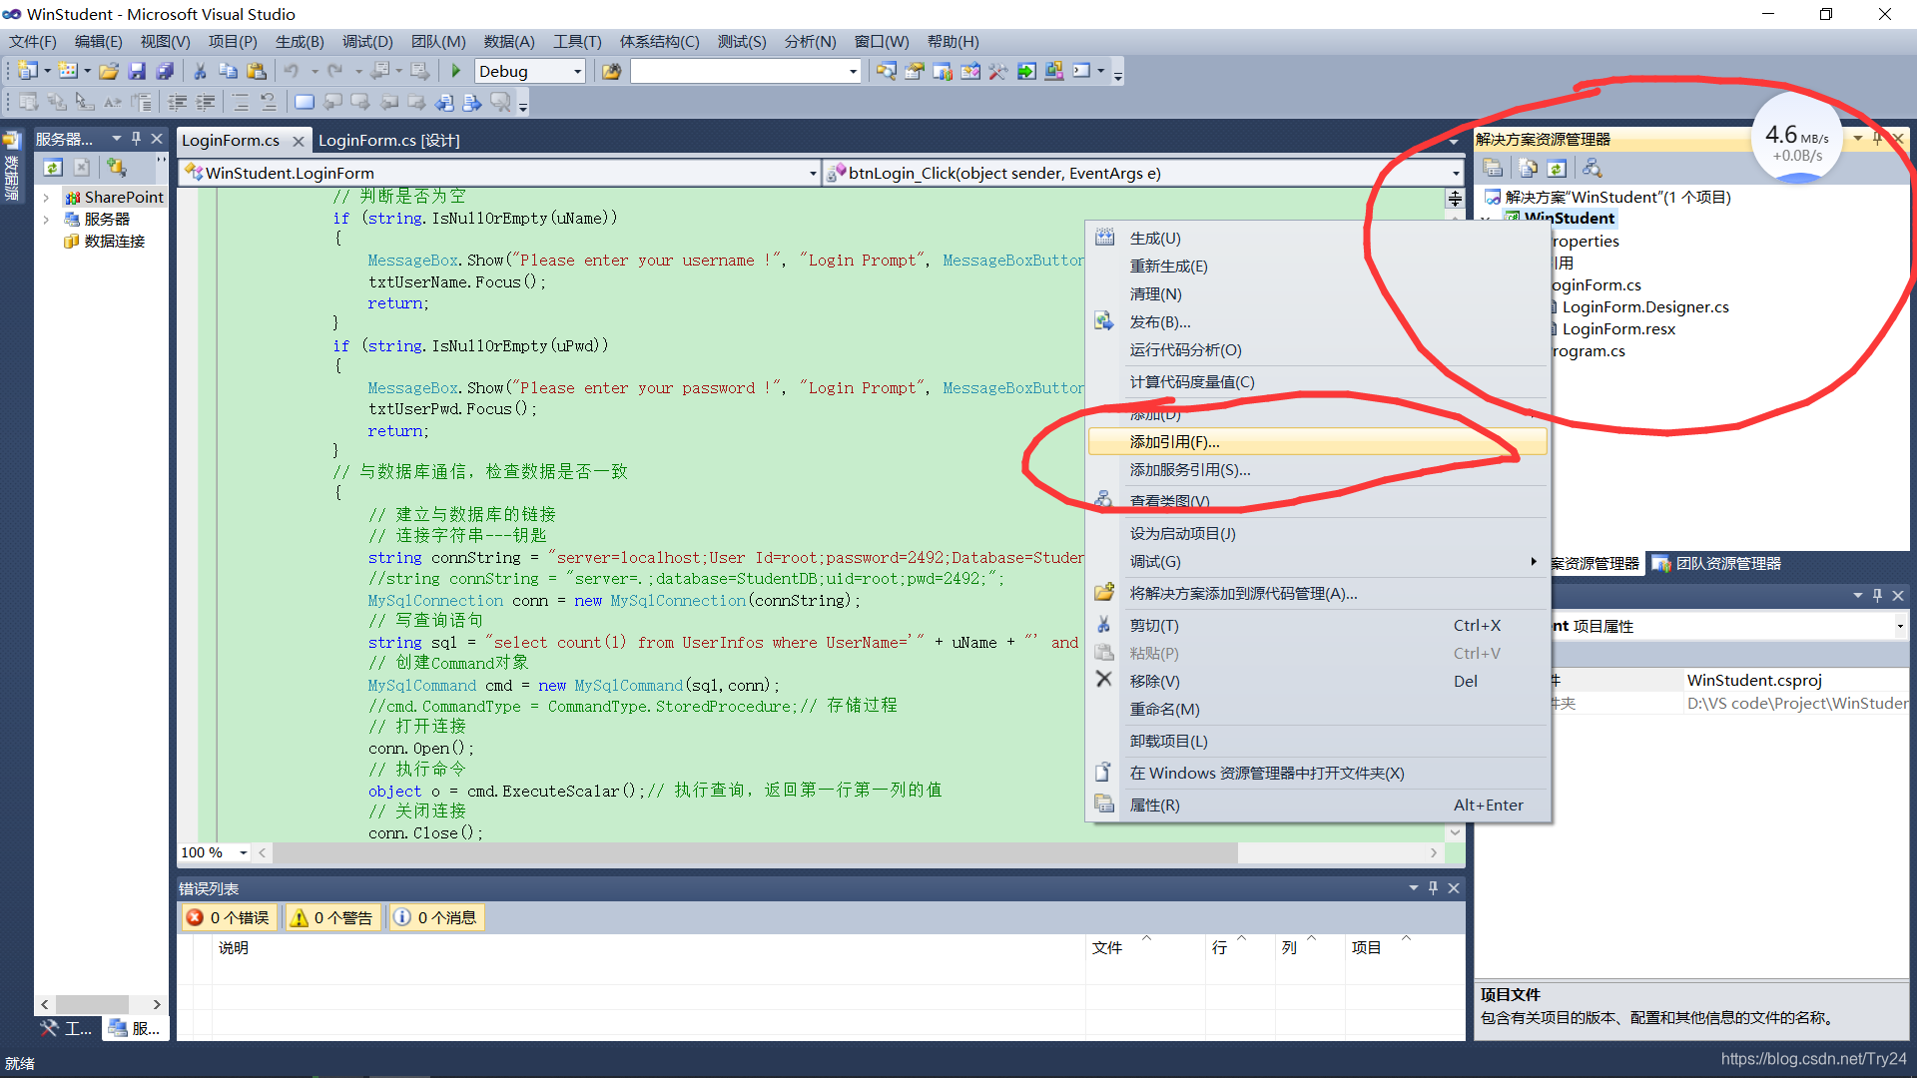Click the Cut scissors icon in toolbar
This screenshot has height=1078, width=1917.
click(200, 71)
